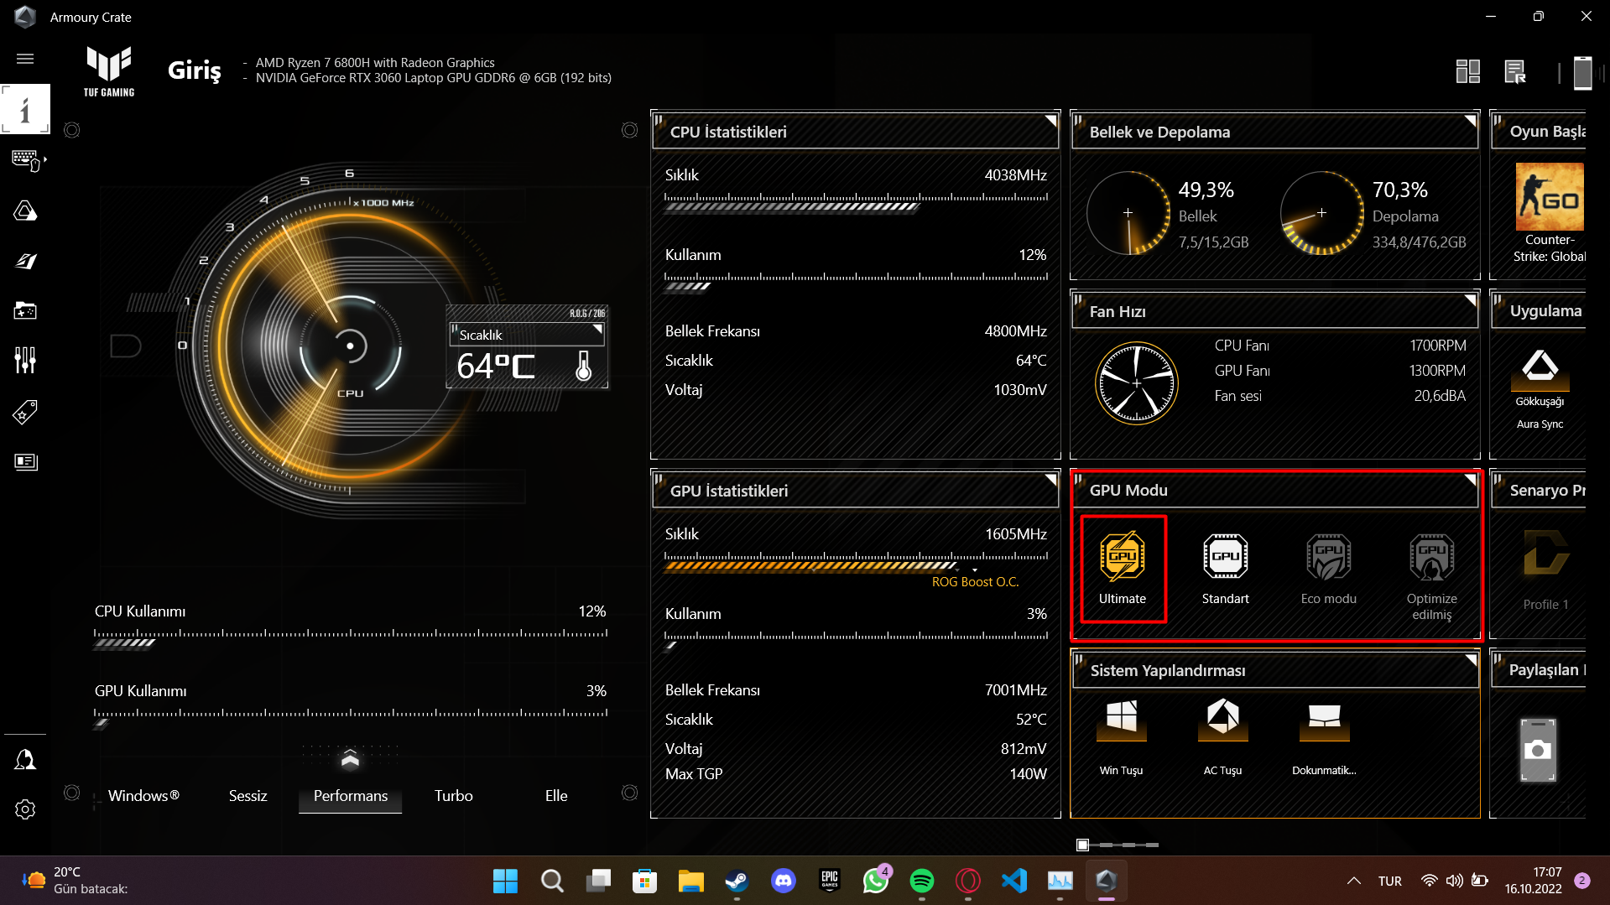Viewport: 1610px width, 905px height.
Task: Open Visual Studio Code from the taskbar
Action: (1014, 881)
